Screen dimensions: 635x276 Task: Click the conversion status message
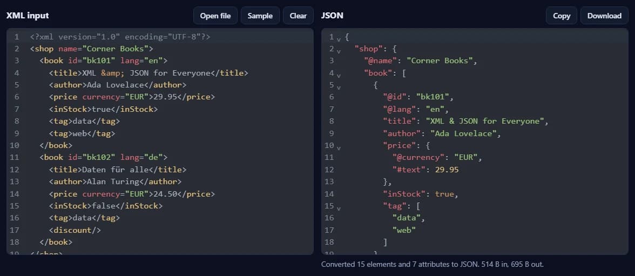(x=432, y=264)
